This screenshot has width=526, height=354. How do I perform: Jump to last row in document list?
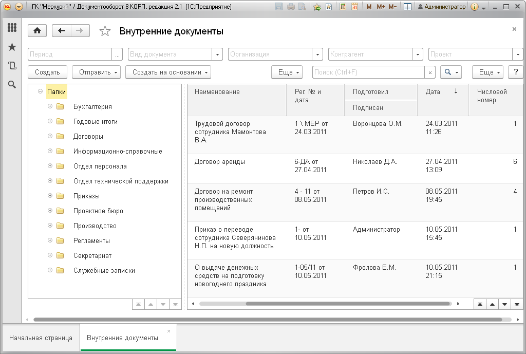517,304
